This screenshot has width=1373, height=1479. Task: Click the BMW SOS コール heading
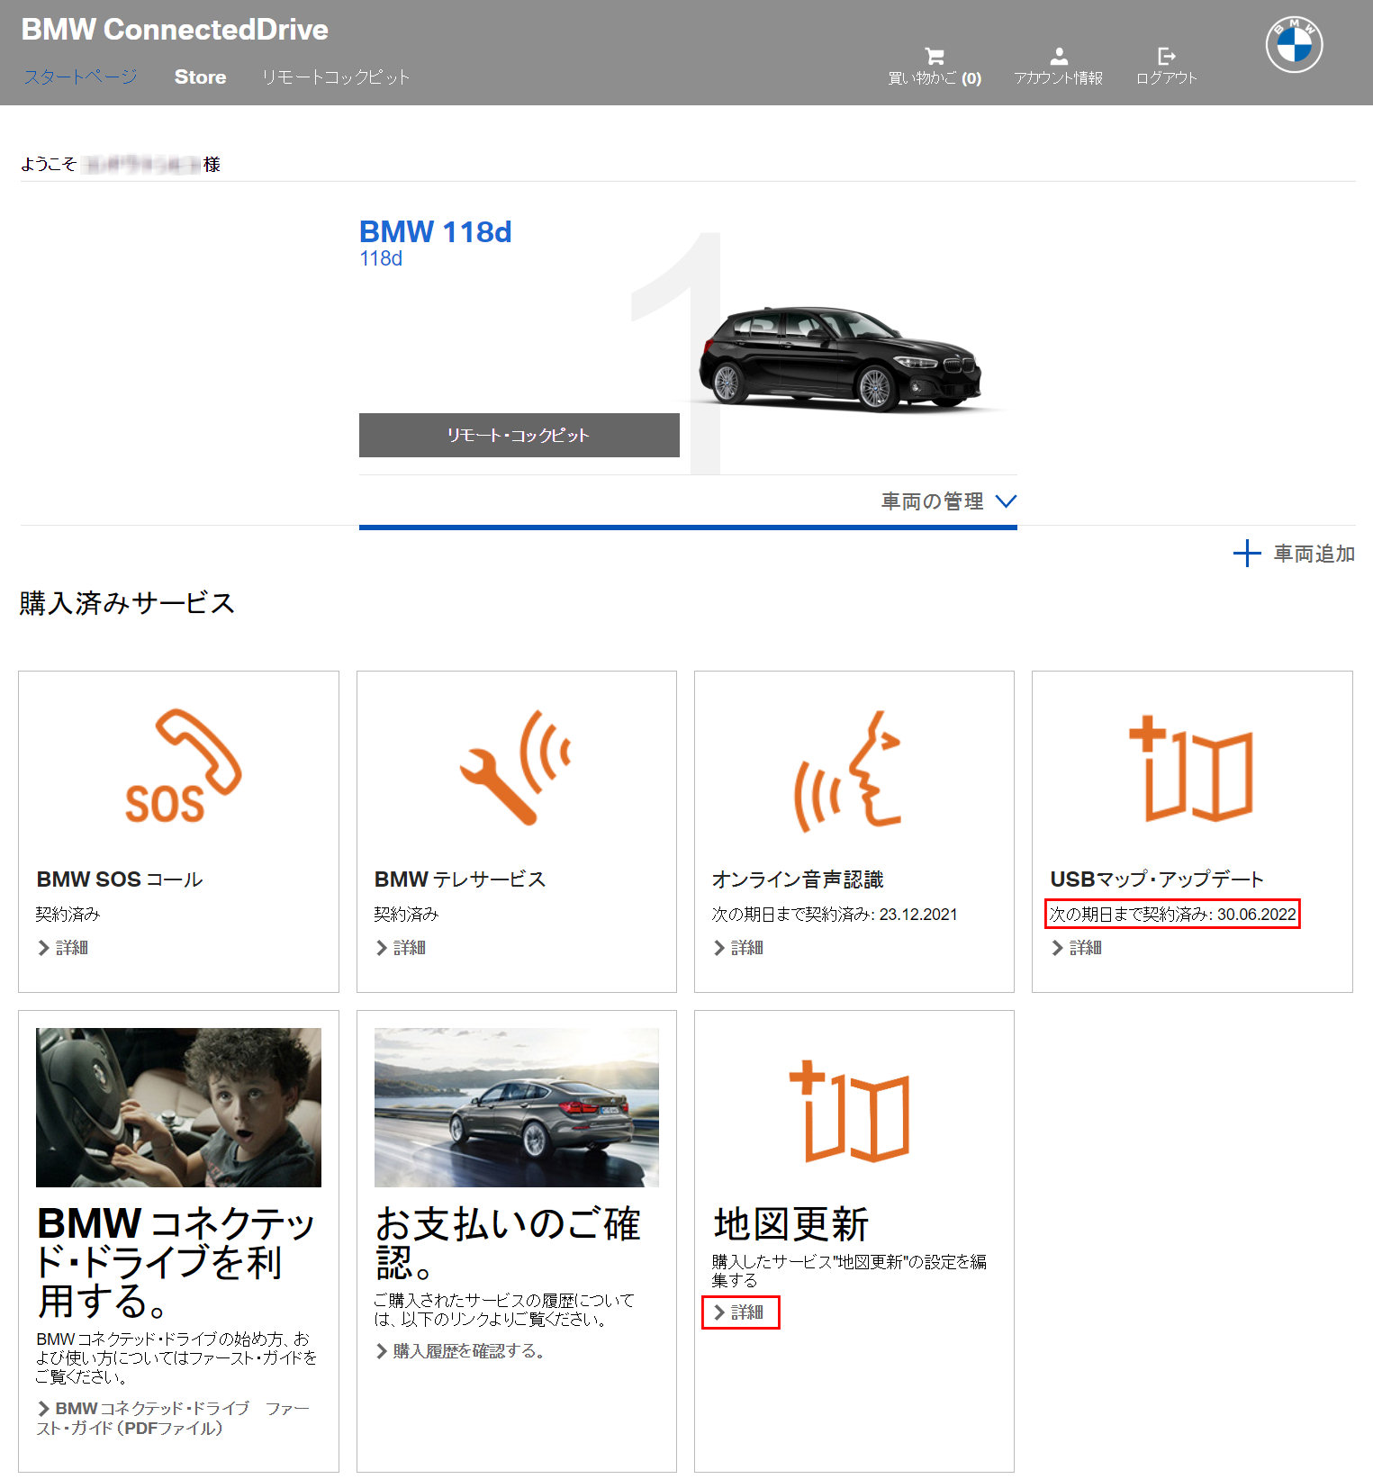click(x=120, y=879)
